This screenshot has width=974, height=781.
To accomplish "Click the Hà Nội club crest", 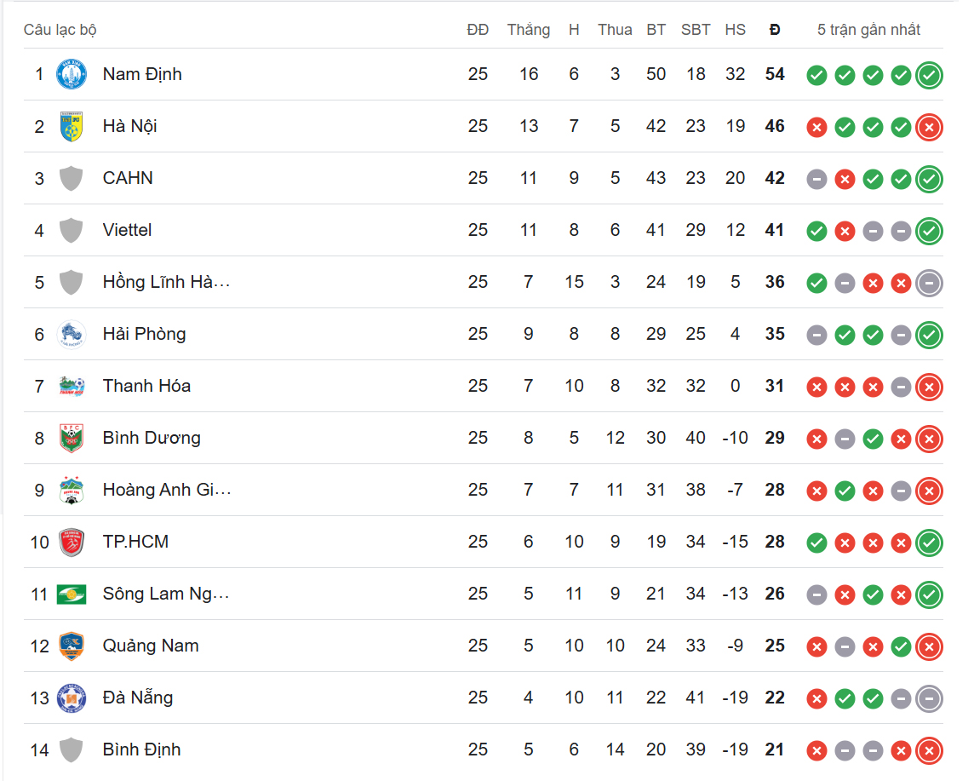I will [72, 127].
